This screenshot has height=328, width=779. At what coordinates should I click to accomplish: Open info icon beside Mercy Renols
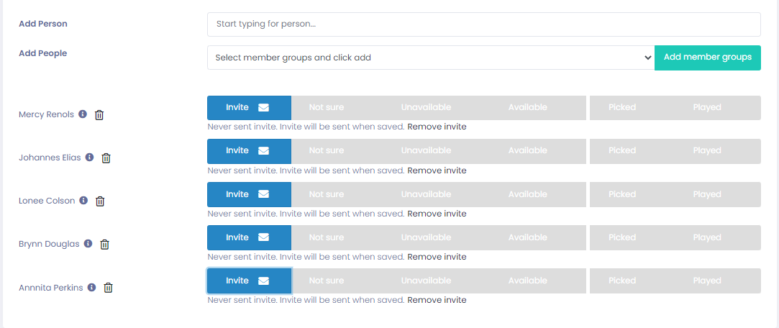click(83, 114)
